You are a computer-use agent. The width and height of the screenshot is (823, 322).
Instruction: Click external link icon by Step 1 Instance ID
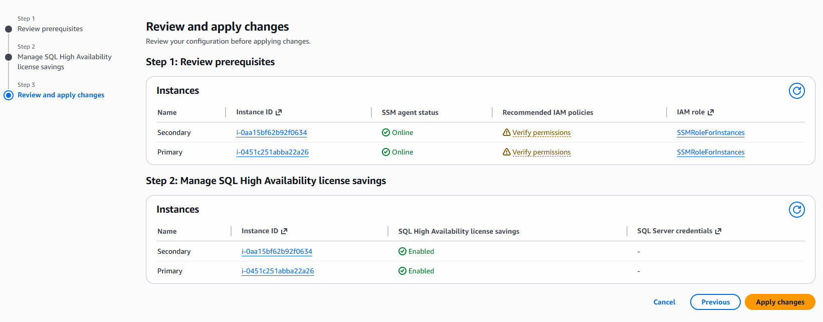pos(279,112)
